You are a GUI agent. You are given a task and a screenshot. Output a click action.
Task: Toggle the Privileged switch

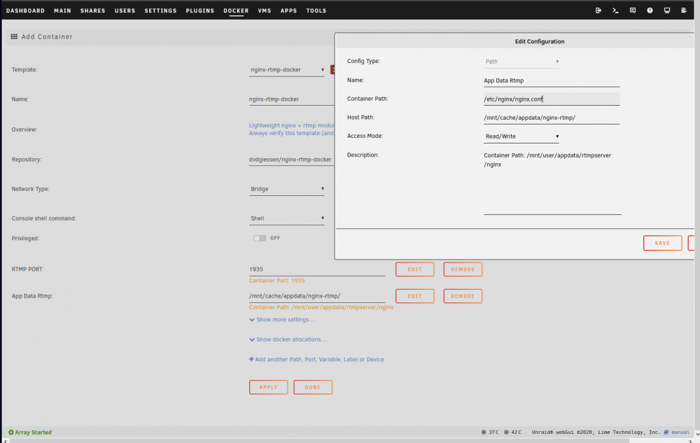(260, 238)
